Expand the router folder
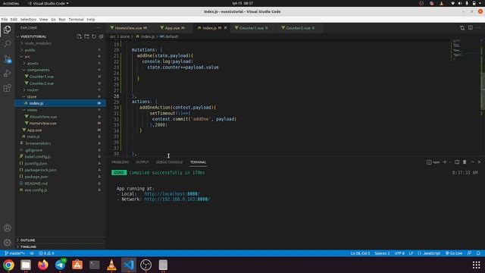This screenshot has width=485, height=273. coord(33,90)
